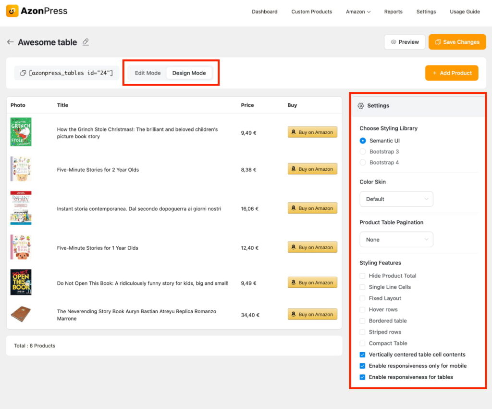Go back using the left arrow icon
492x409 pixels.
pos(11,42)
